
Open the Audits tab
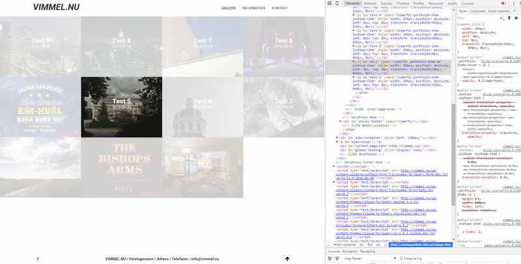[452, 3]
